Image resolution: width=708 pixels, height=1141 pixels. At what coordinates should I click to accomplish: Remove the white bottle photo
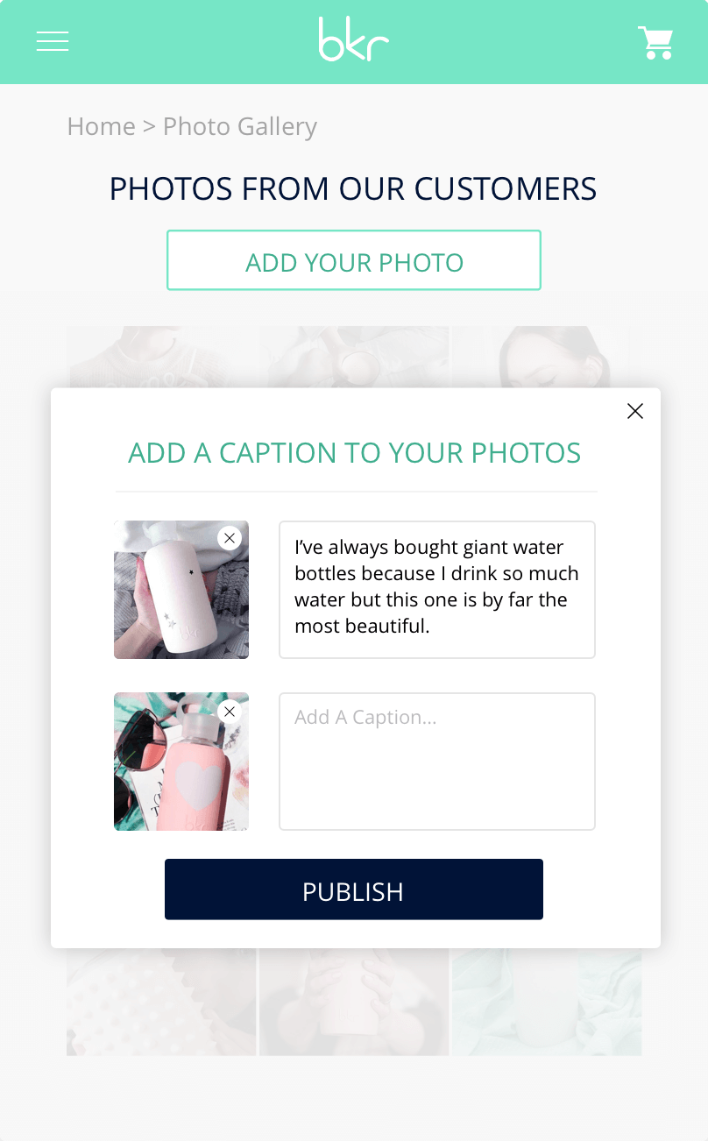pos(230,538)
